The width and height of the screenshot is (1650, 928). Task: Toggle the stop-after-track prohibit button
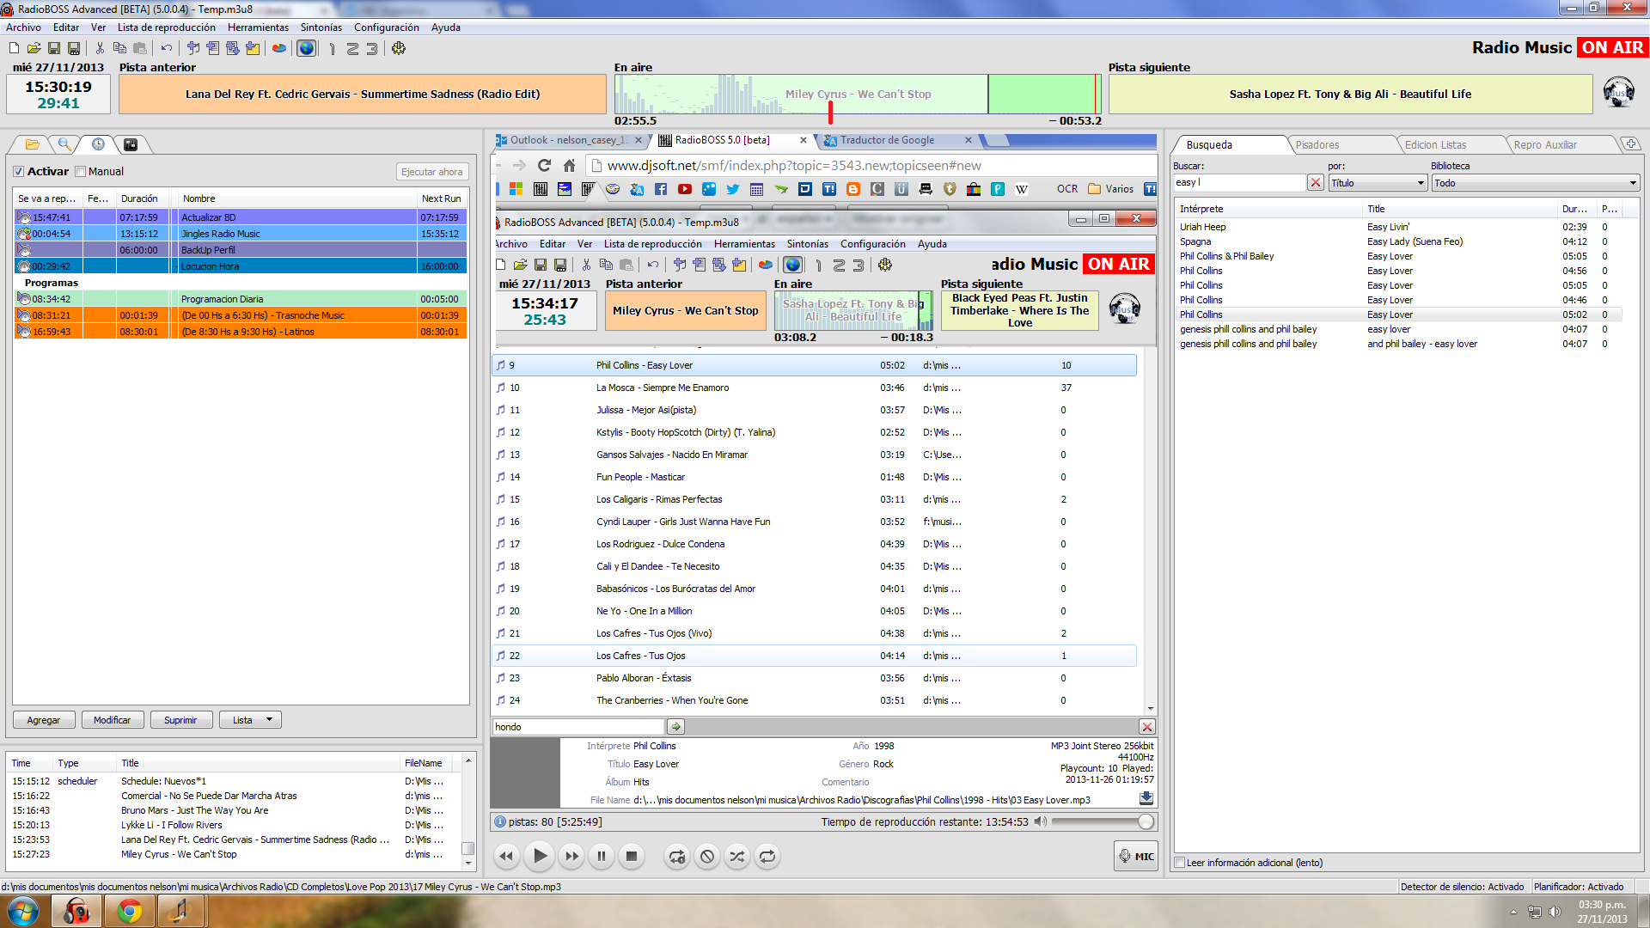pyautogui.click(x=707, y=856)
